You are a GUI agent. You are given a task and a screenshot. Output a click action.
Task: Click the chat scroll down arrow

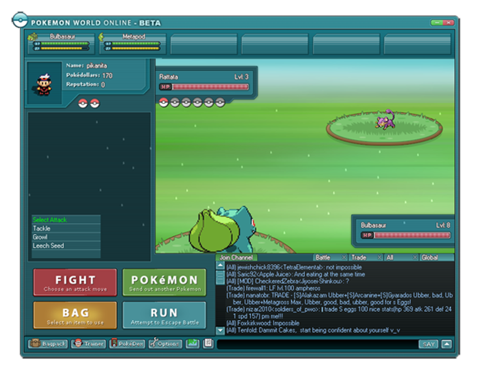click(220, 330)
